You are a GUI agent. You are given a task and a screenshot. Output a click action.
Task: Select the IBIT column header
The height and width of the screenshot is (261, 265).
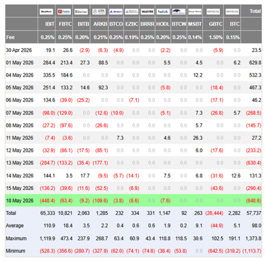coord(50,24)
